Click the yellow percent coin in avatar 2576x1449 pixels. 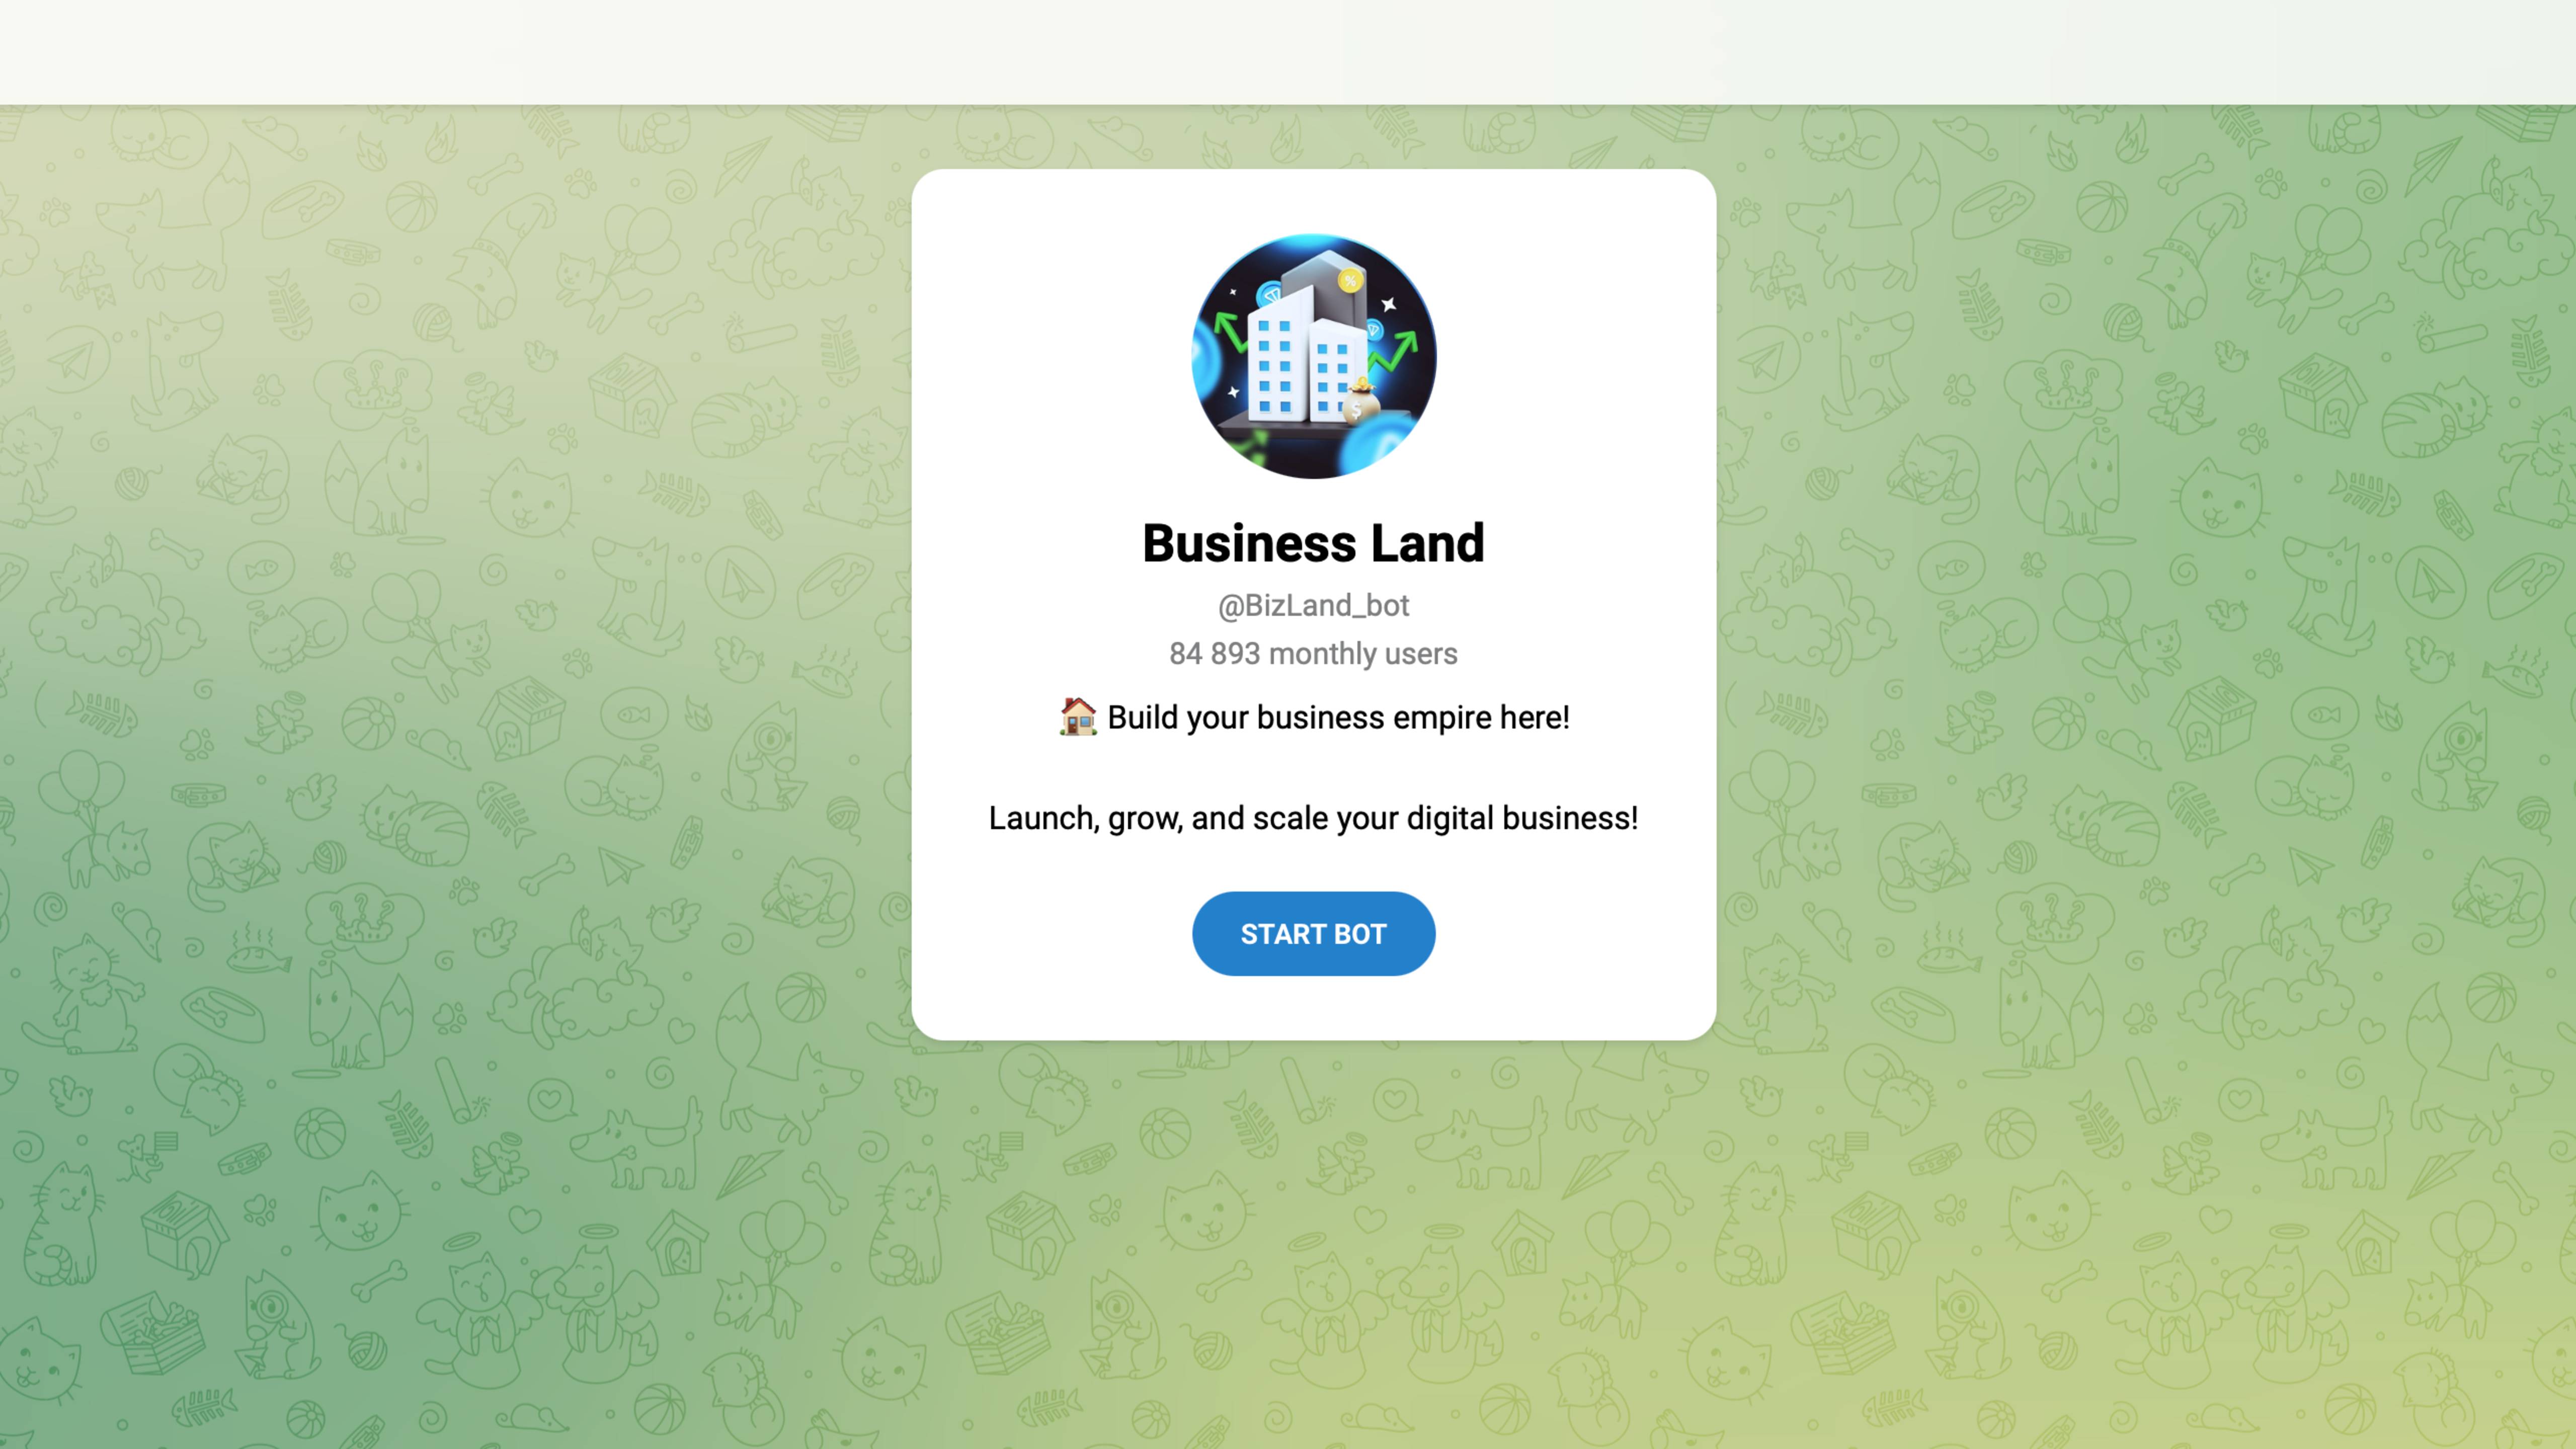point(1350,281)
